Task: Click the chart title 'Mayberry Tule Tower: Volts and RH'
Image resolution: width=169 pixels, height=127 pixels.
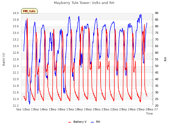Action: pos(84,3)
